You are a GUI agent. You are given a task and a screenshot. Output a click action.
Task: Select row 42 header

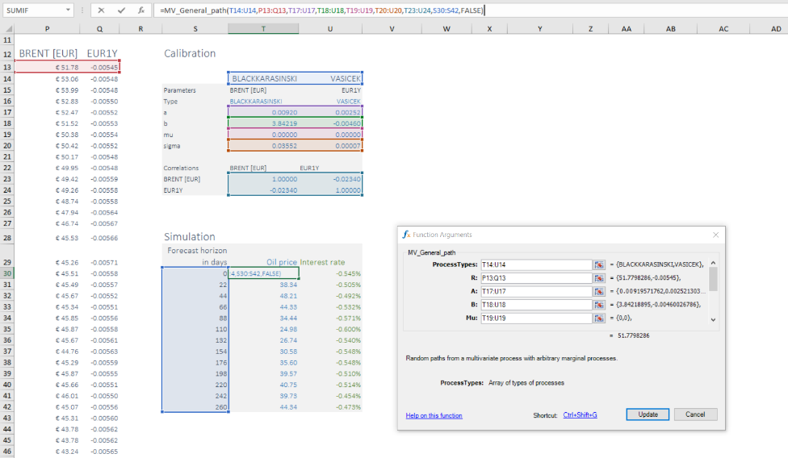pos(7,407)
